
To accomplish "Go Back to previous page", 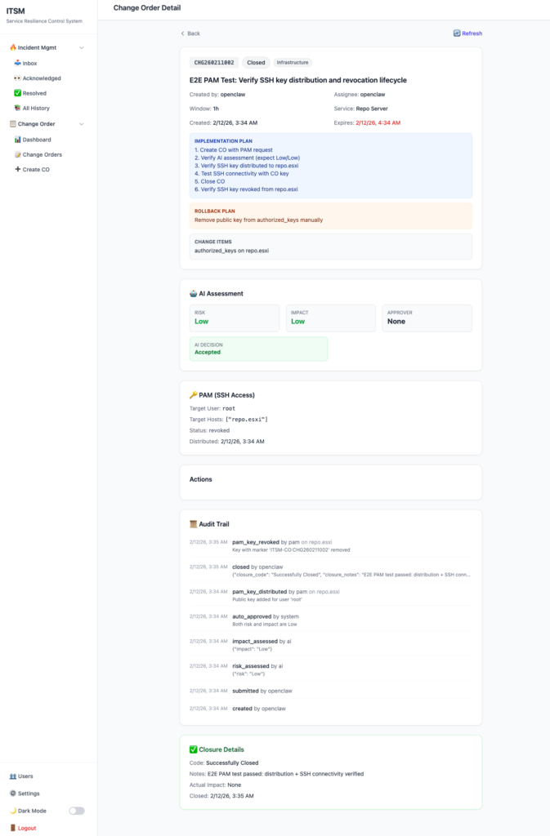I will (190, 33).
